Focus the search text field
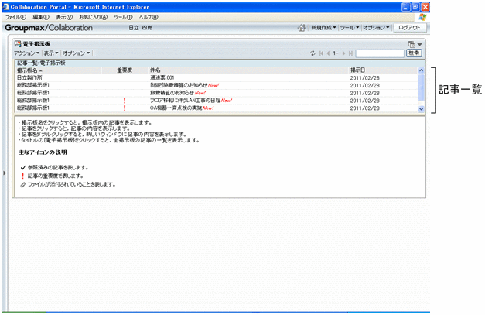485x315 pixels. [380, 53]
